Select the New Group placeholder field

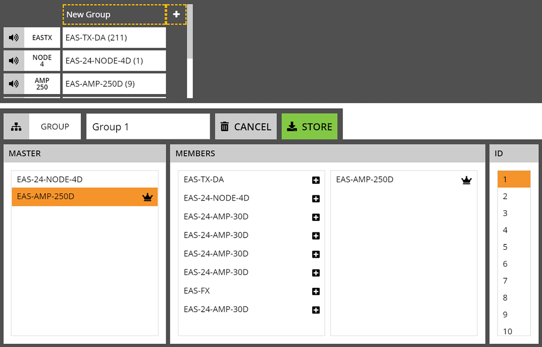pos(114,14)
